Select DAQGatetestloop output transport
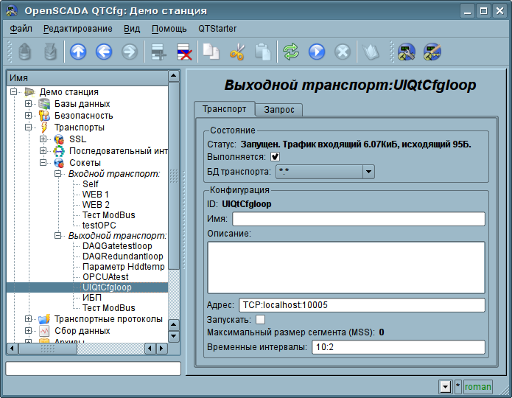The width and height of the screenshot is (512, 398). (x=118, y=246)
